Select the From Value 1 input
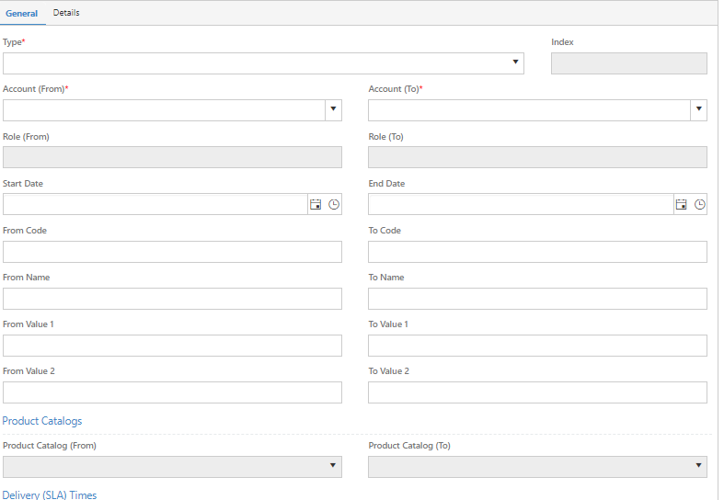 (172, 346)
